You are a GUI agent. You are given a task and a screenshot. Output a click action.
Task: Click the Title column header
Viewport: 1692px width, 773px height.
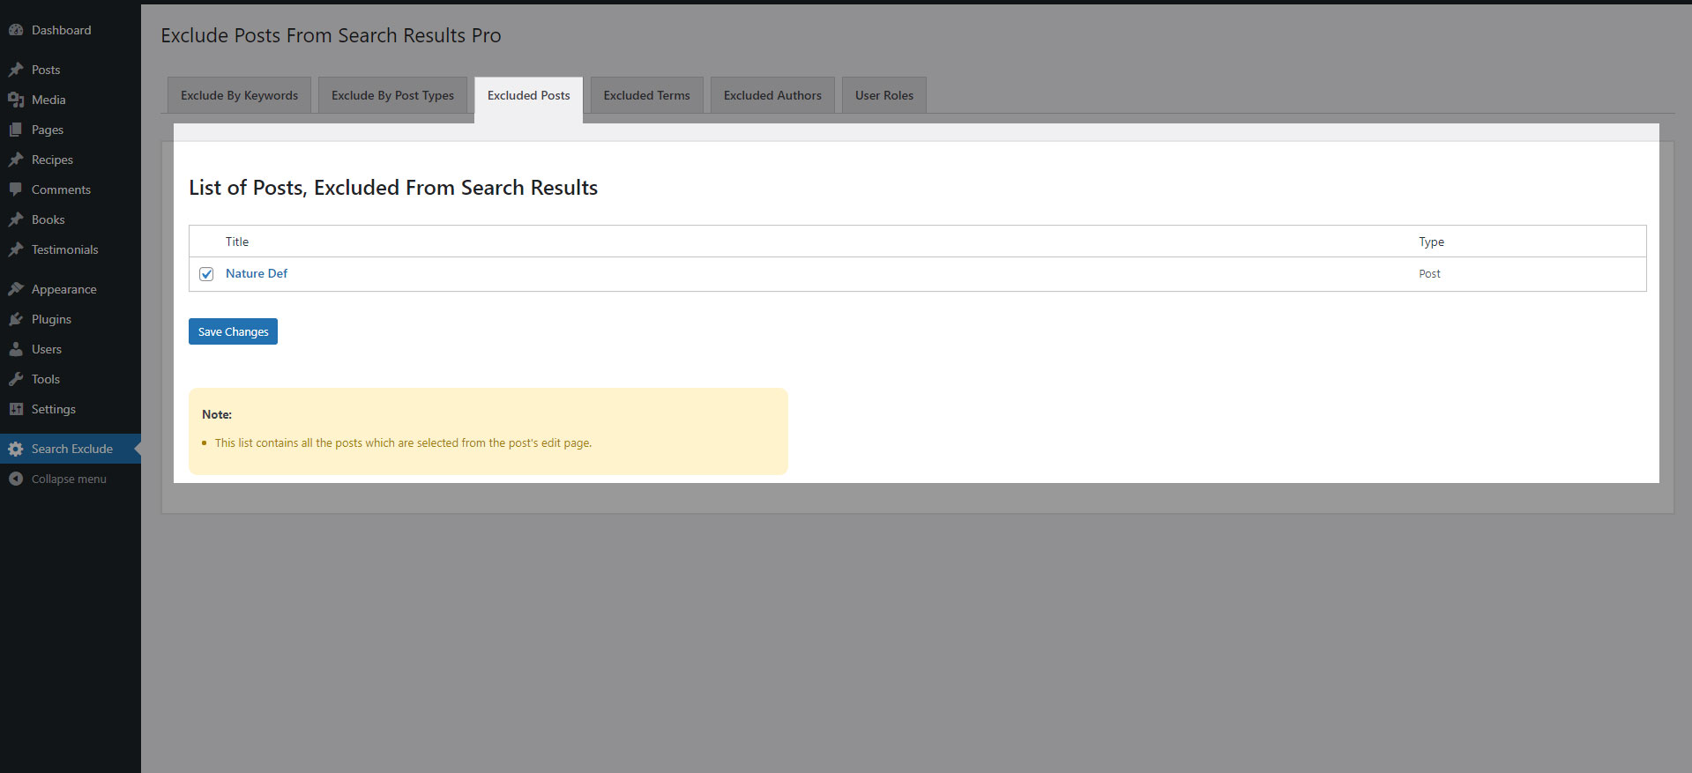point(237,242)
